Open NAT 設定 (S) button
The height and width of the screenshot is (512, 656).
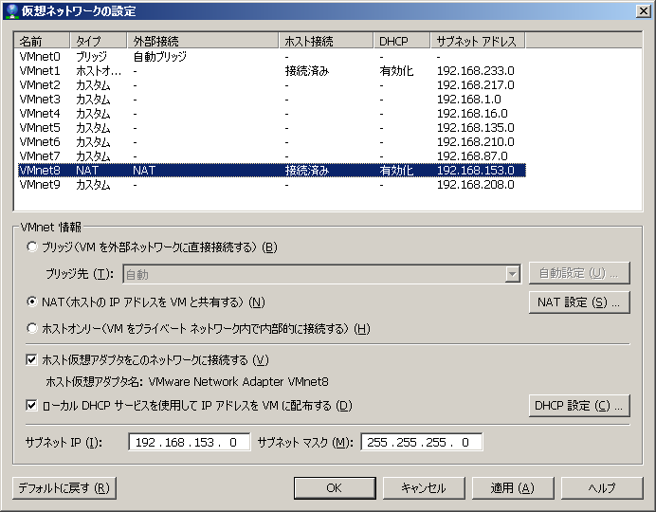(579, 302)
